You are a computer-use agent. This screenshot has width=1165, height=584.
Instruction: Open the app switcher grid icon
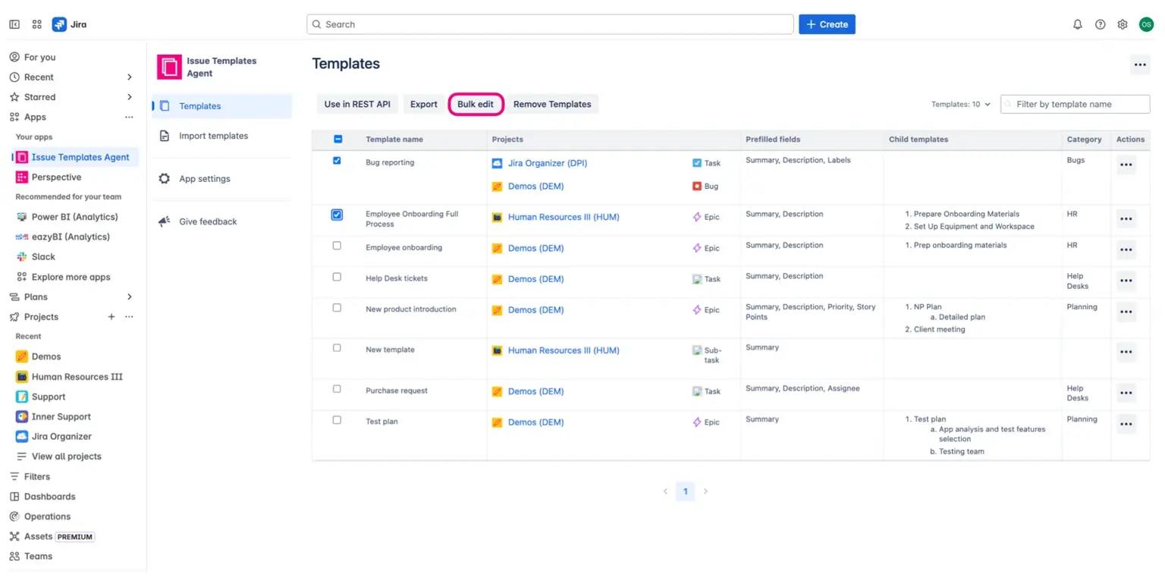[x=37, y=24]
